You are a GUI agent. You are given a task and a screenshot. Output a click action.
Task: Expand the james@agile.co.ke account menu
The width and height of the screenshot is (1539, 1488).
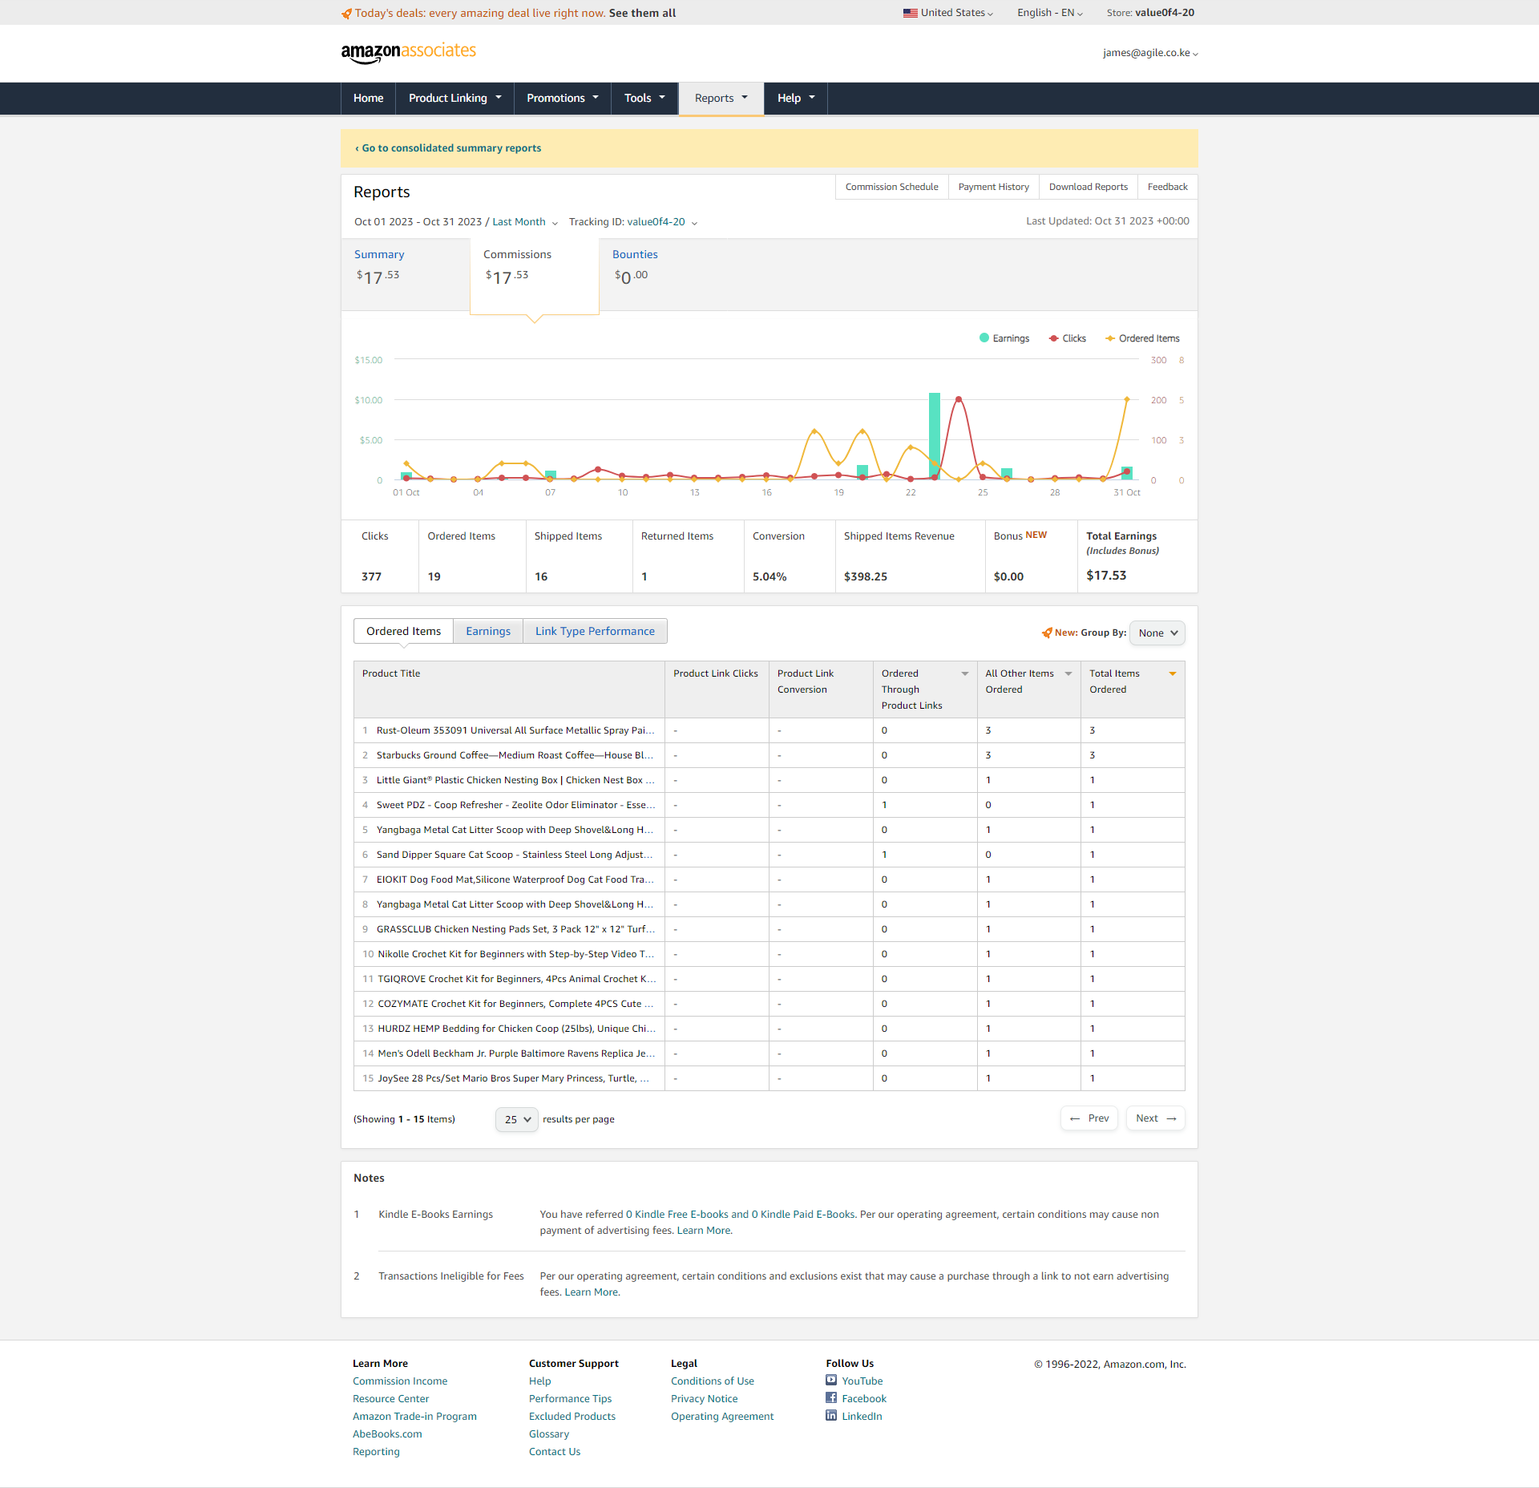[x=1150, y=53]
